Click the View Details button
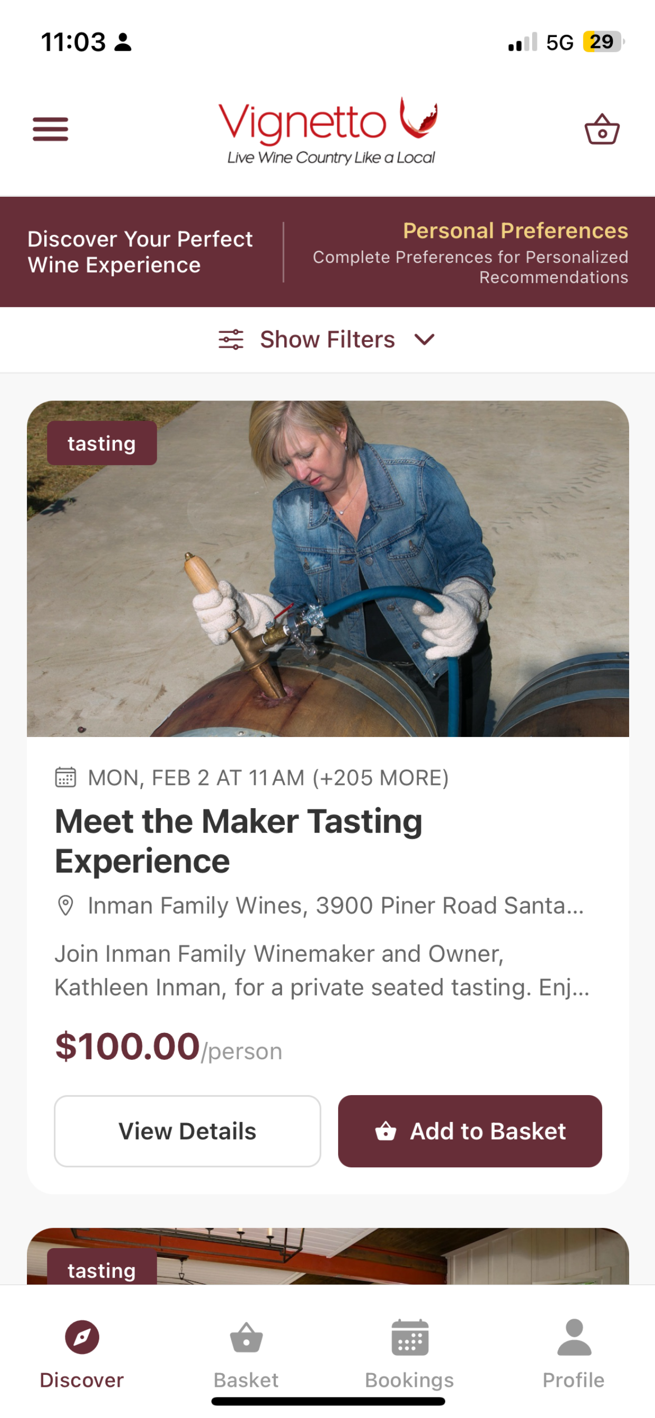This screenshot has height=1418, width=655. (x=188, y=1131)
